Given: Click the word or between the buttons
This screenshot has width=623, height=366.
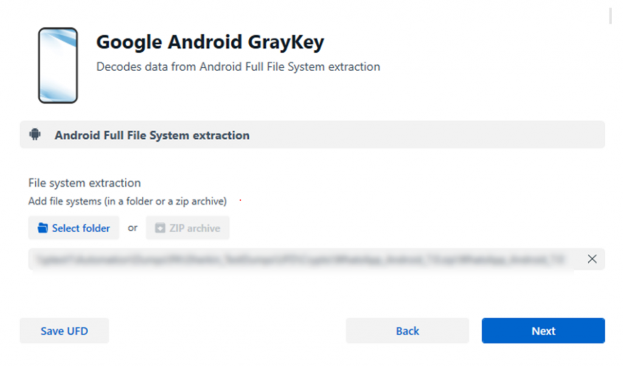Looking at the screenshot, I should point(133,228).
